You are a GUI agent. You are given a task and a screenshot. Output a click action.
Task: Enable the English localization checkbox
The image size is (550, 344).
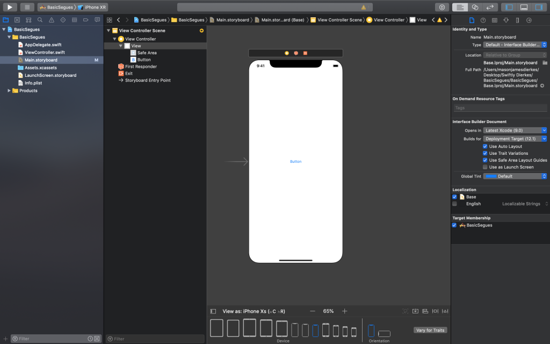tap(454, 204)
